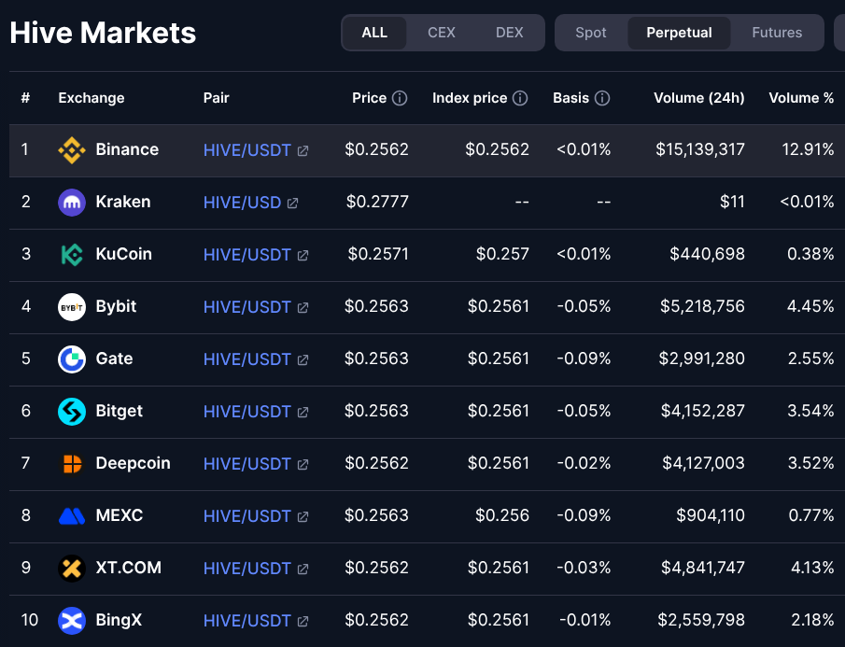Click the Hive Markets heading

tap(103, 33)
